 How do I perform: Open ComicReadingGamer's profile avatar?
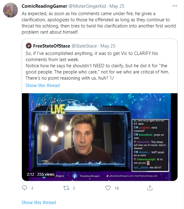coord(10,10)
